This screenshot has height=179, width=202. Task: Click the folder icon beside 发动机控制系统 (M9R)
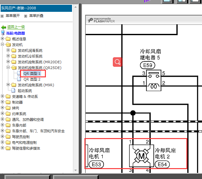point(14,85)
